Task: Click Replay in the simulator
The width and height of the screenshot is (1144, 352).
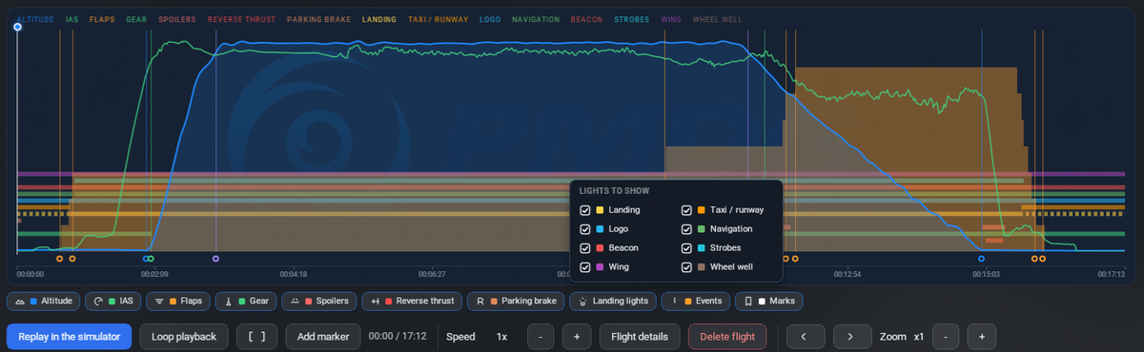Action: click(x=69, y=337)
